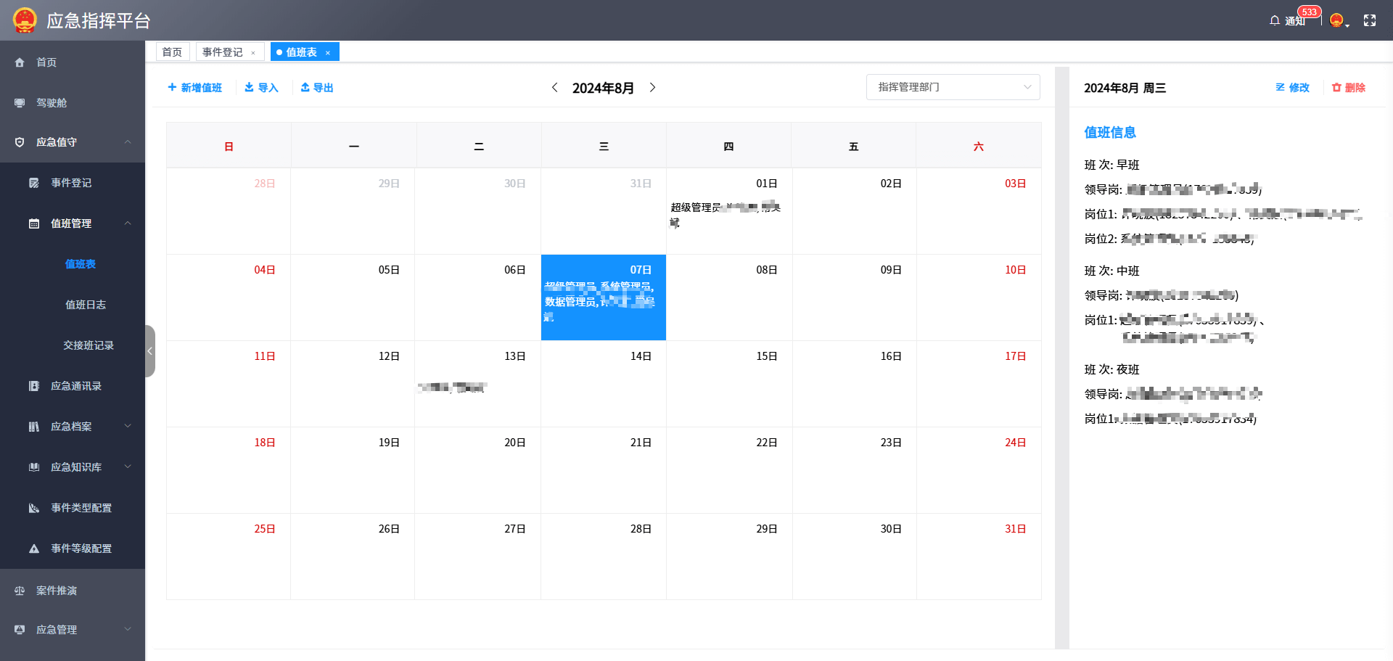Toggle fullscreen mode icon
The width and height of the screenshot is (1393, 661).
[x=1369, y=20]
